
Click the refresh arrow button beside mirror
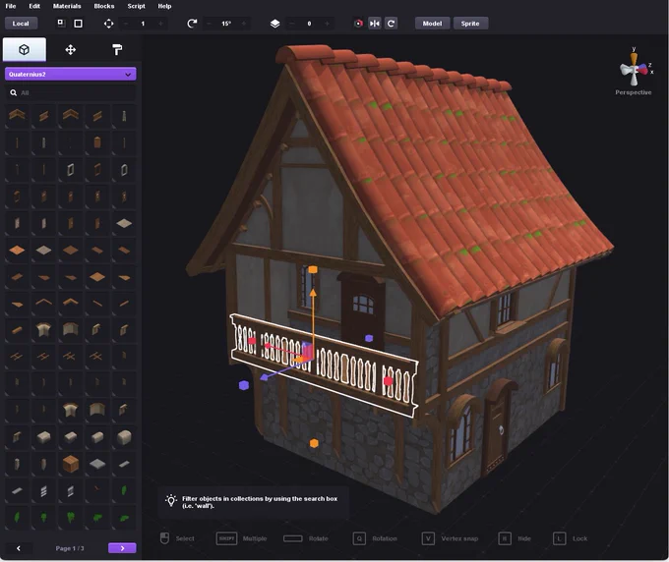click(x=391, y=24)
